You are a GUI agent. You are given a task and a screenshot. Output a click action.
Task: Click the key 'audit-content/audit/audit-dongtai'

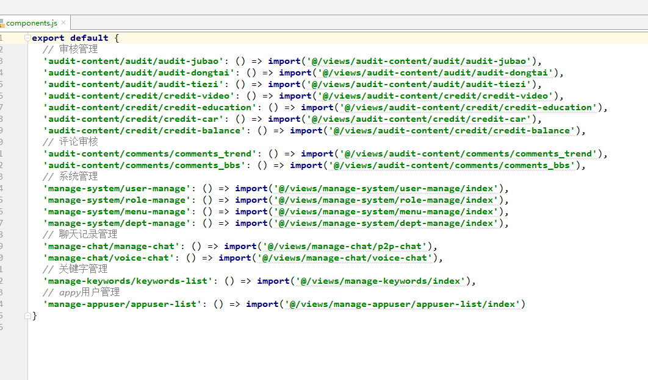(x=139, y=72)
